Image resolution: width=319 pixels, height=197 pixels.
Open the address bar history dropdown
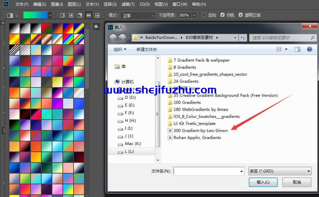pos(235,38)
